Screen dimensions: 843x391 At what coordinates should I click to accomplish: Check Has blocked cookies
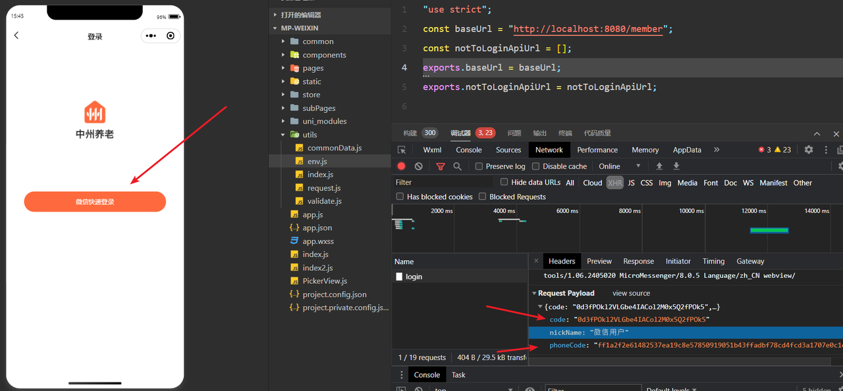[x=400, y=196]
